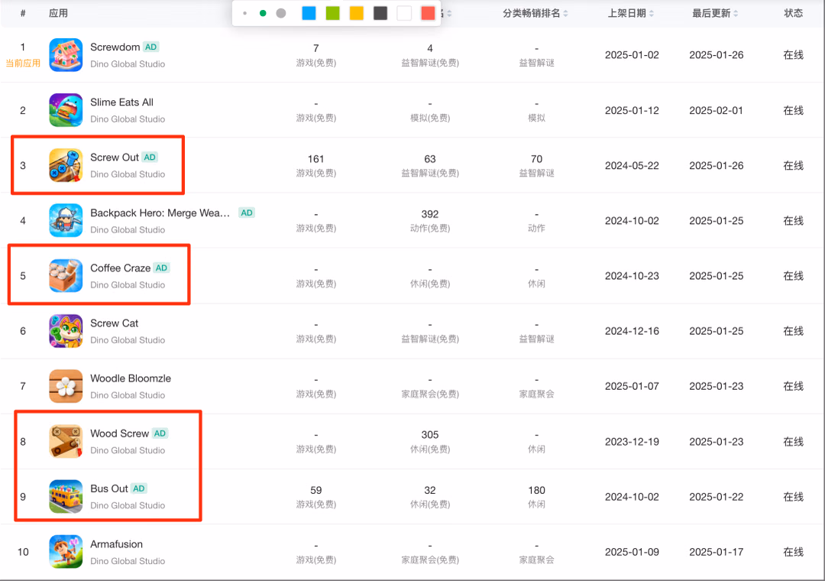Click Dino Global Studio under Screwdom
Image resolution: width=825 pixels, height=581 pixels.
coord(128,63)
